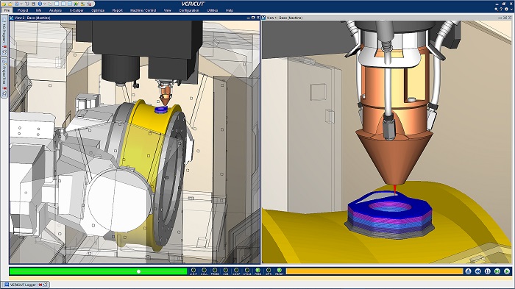Pause the simulation
This screenshot has width=515, height=289.
[x=488, y=271]
